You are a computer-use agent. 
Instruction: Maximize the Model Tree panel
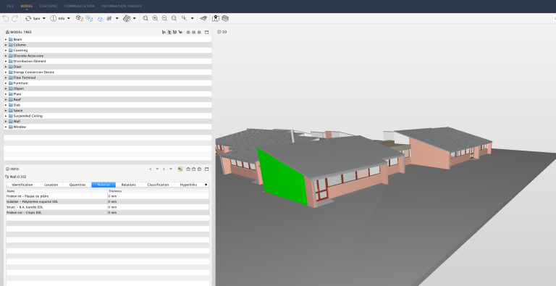point(207,32)
